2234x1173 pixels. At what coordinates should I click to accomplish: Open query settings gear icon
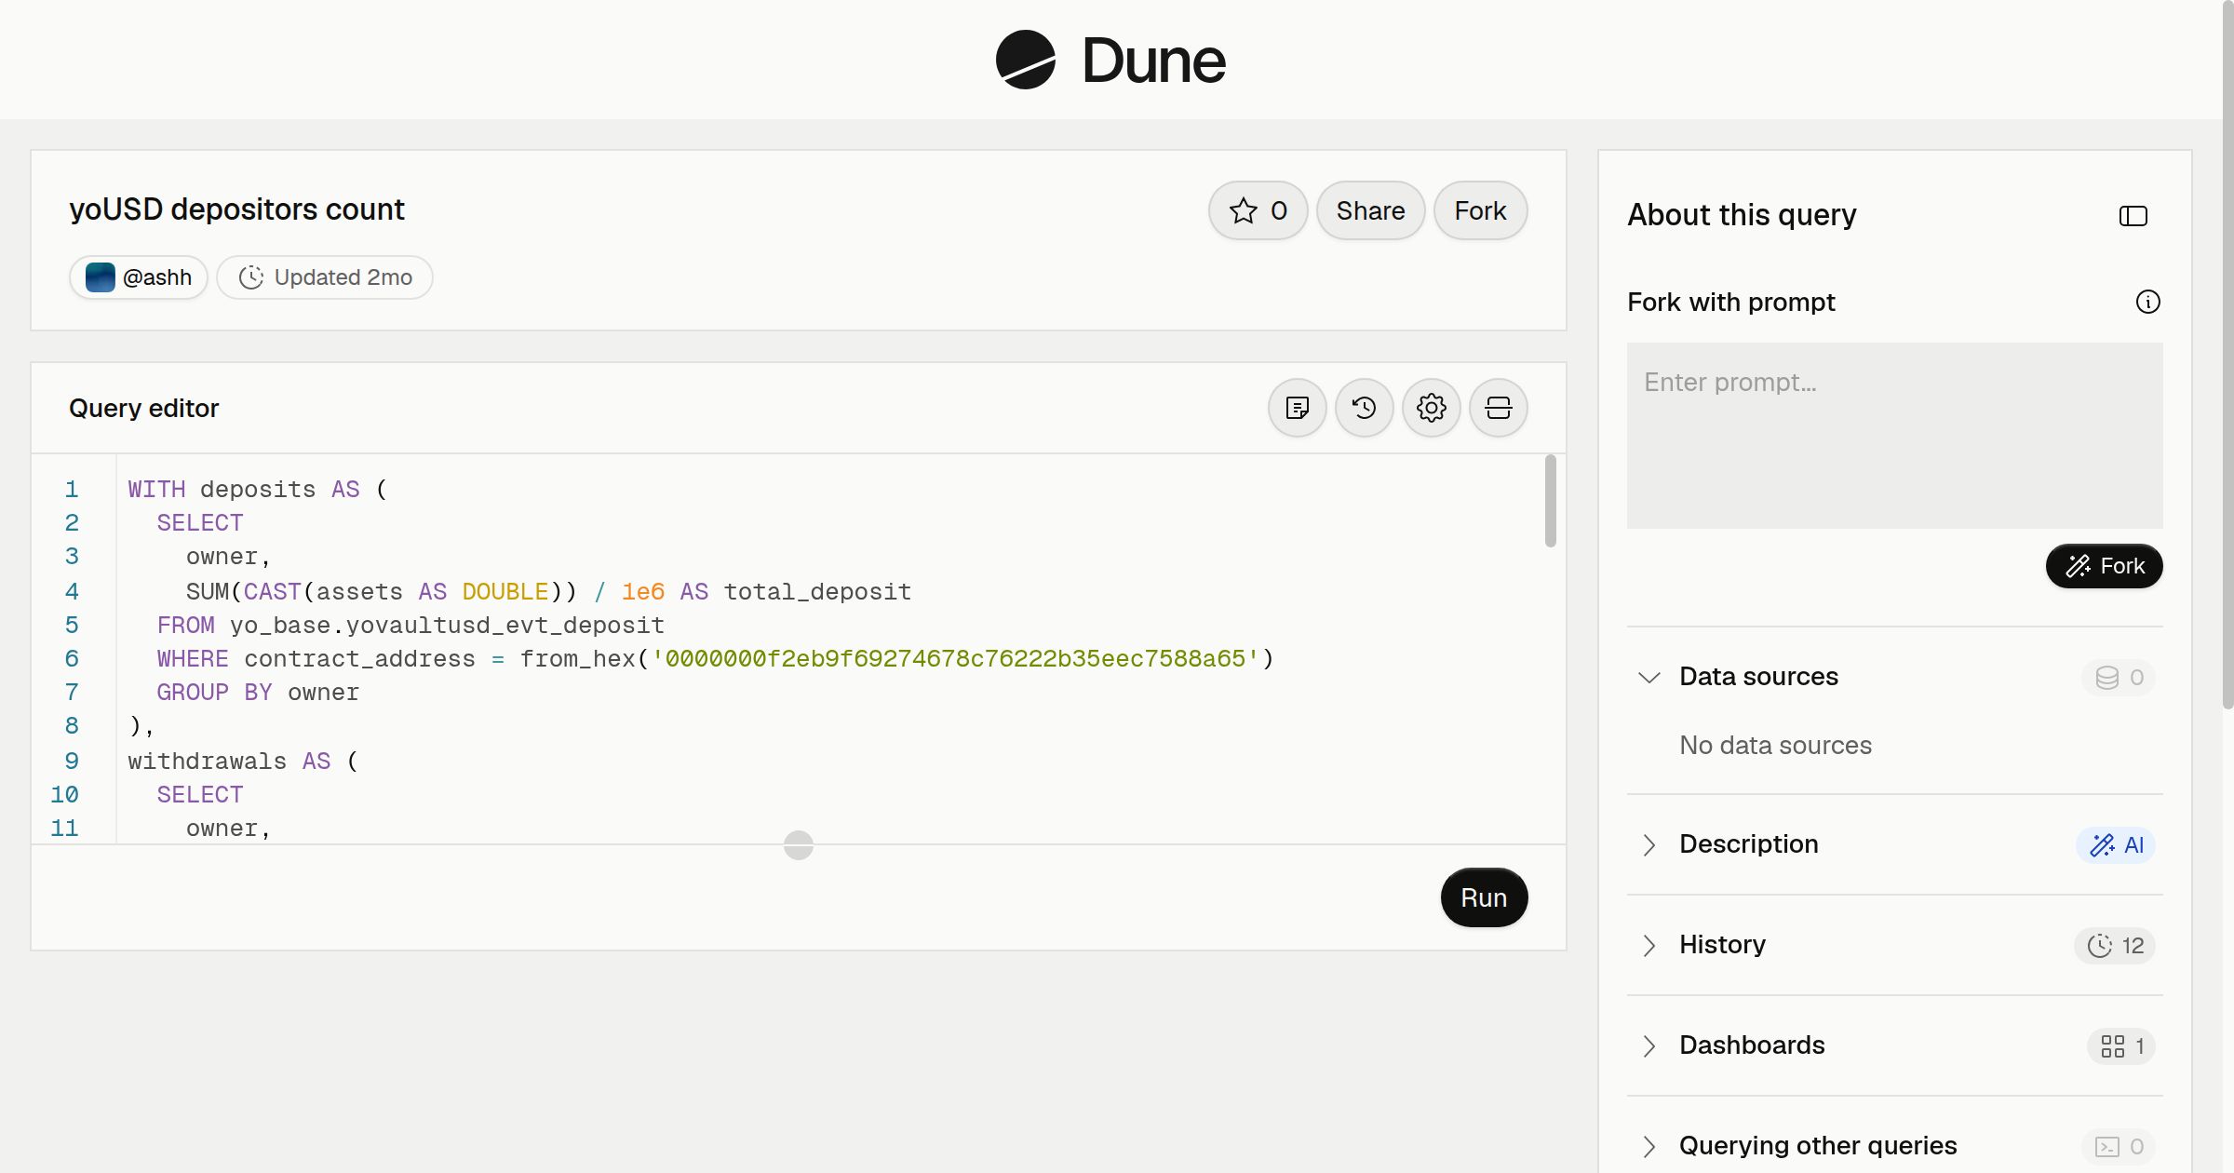[1431, 408]
